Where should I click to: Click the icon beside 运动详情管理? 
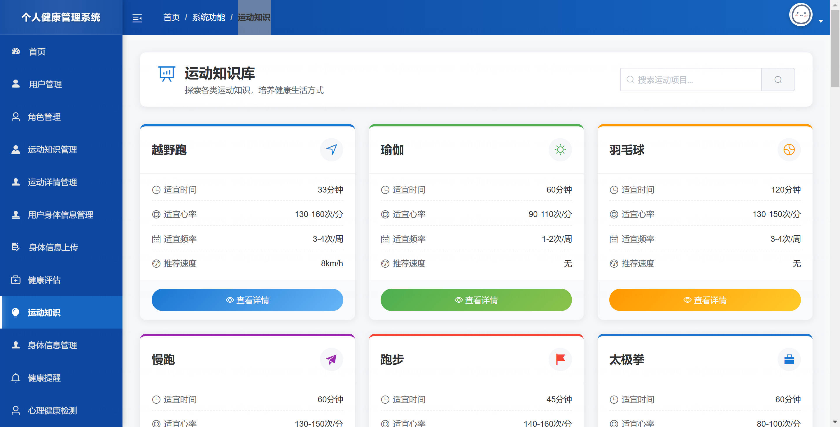tap(16, 182)
